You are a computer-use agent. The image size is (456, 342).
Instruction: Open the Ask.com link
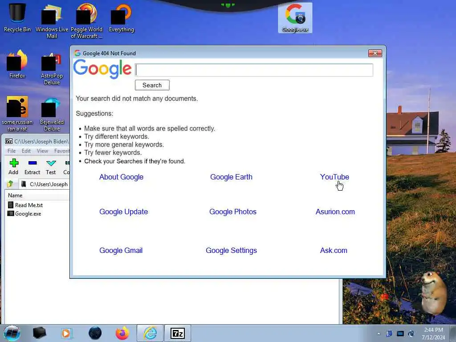pos(334,250)
